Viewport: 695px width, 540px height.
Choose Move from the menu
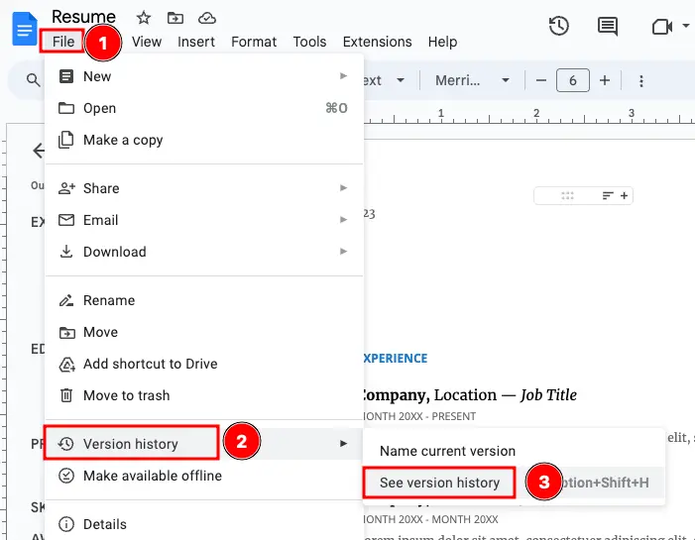pos(204,332)
